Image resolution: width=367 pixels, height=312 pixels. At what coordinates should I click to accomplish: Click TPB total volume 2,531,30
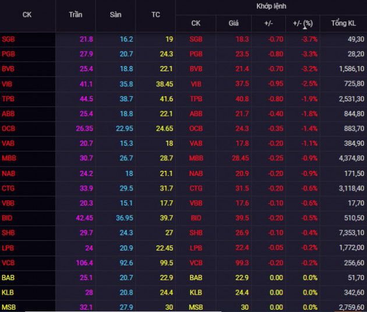tap(351, 99)
